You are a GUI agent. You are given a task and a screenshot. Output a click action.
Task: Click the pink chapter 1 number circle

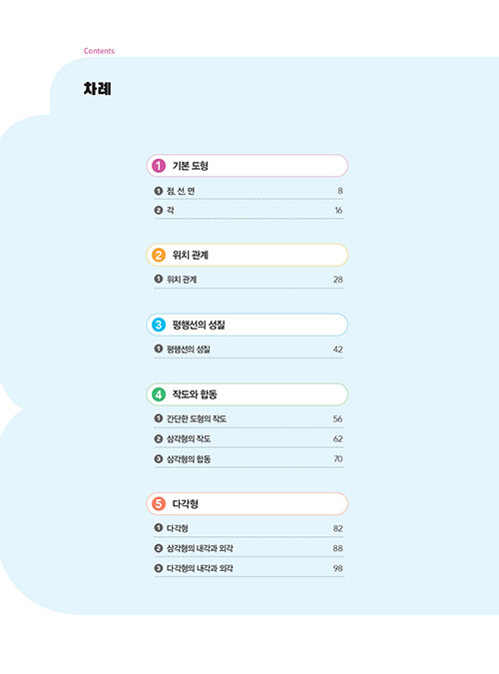(159, 166)
